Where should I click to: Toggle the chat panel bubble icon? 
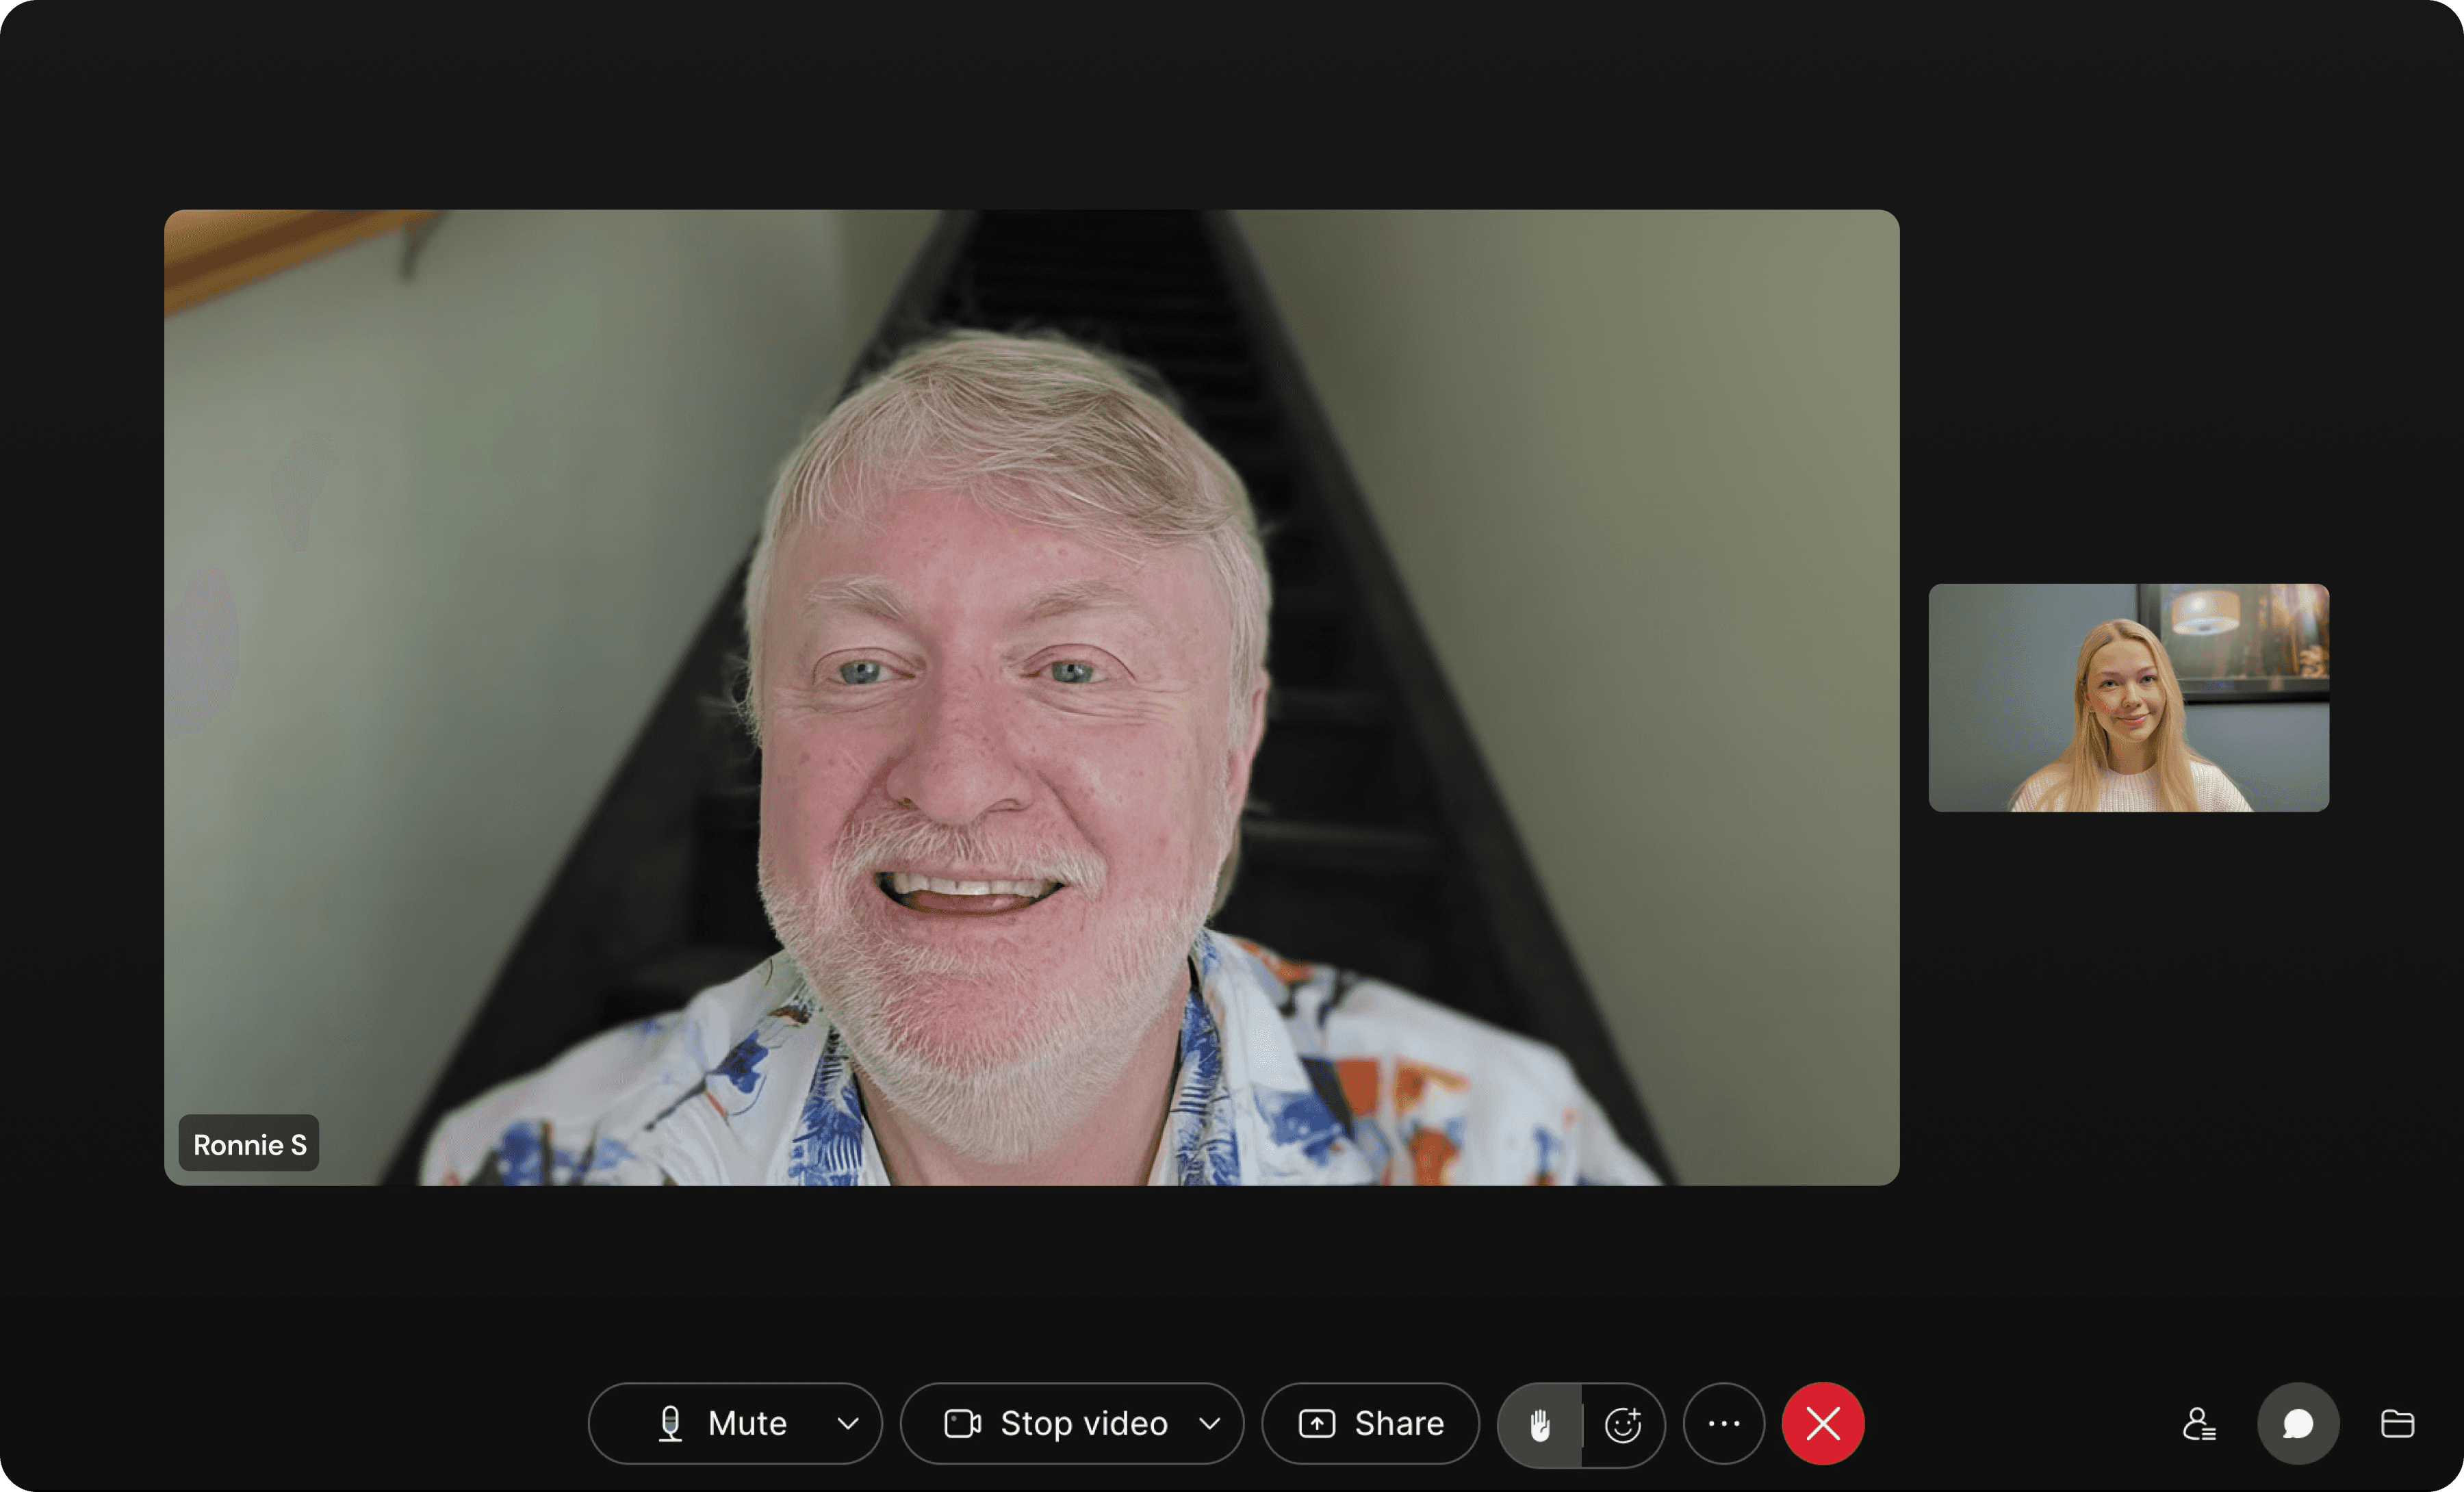(x=2297, y=1424)
